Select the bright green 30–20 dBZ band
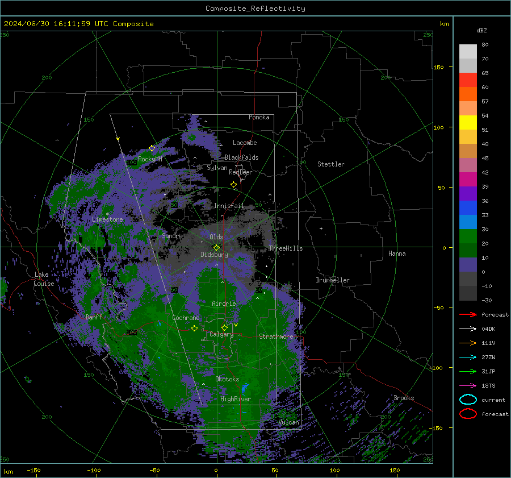This screenshot has height=478, width=511. click(x=468, y=236)
